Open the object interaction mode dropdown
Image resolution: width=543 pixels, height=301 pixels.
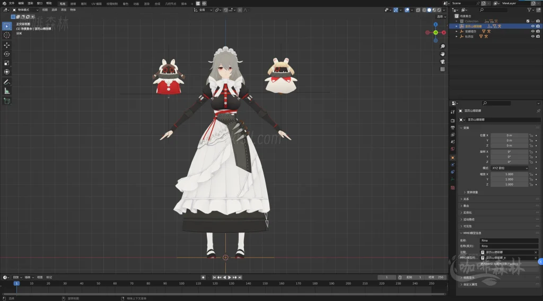coord(25,10)
